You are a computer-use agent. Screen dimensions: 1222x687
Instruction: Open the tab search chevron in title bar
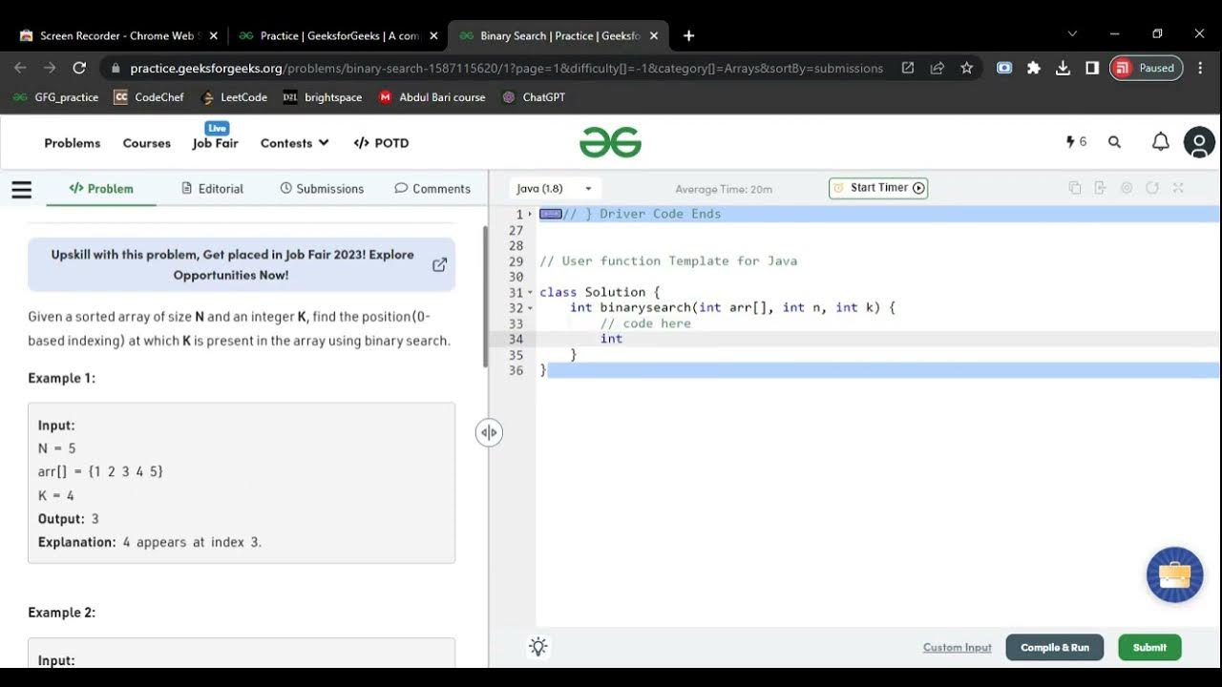(x=1072, y=34)
